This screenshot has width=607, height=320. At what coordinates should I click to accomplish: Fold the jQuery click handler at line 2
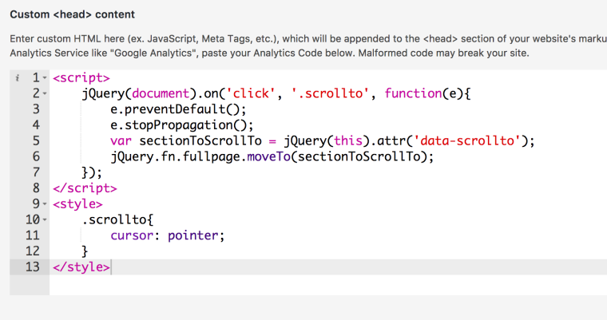click(x=44, y=95)
